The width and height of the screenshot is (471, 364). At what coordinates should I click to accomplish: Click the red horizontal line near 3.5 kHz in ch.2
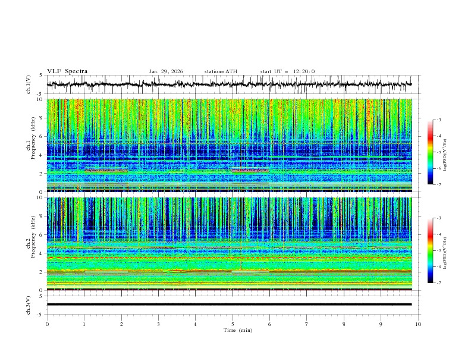[229, 258]
